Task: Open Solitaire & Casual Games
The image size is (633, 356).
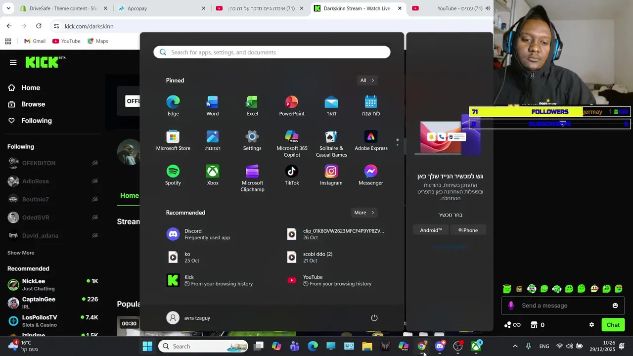Action: pyautogui.click(x=331, y=144)
